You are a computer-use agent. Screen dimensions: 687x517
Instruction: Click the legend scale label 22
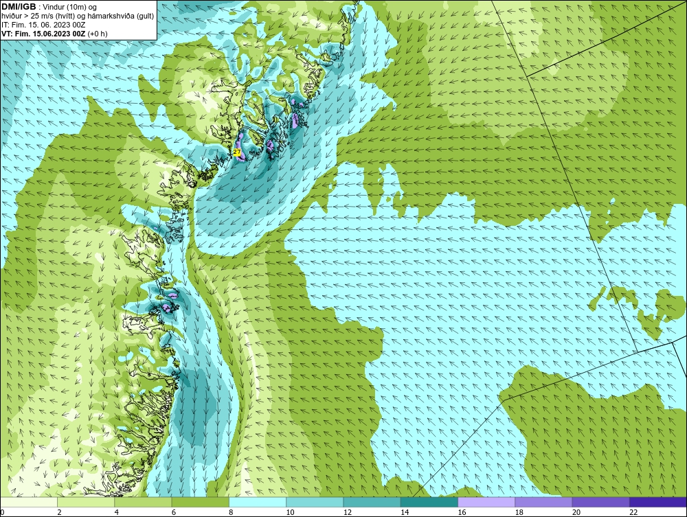click(633, 512)
